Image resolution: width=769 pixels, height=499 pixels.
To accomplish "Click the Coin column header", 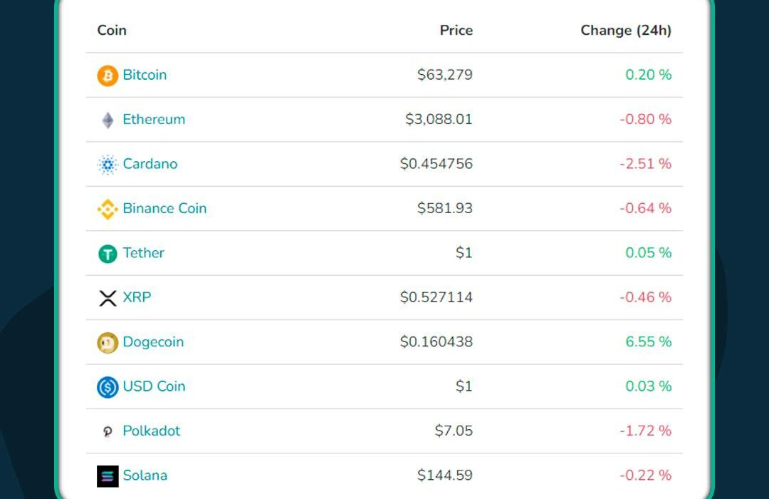I will pyautogui.click(x=112, y=31).
